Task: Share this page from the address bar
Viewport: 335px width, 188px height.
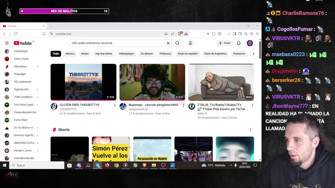Action: pyautogui.click(x=172, y=34)
